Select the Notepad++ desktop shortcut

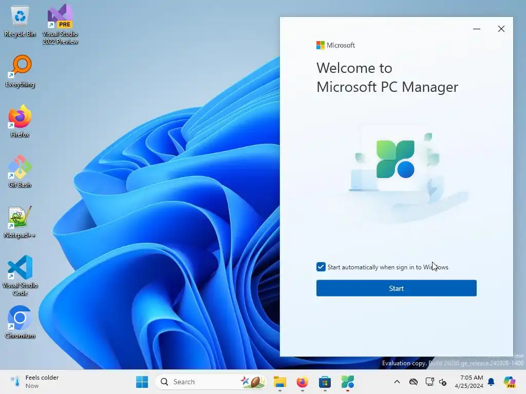(x=20, y=222)
